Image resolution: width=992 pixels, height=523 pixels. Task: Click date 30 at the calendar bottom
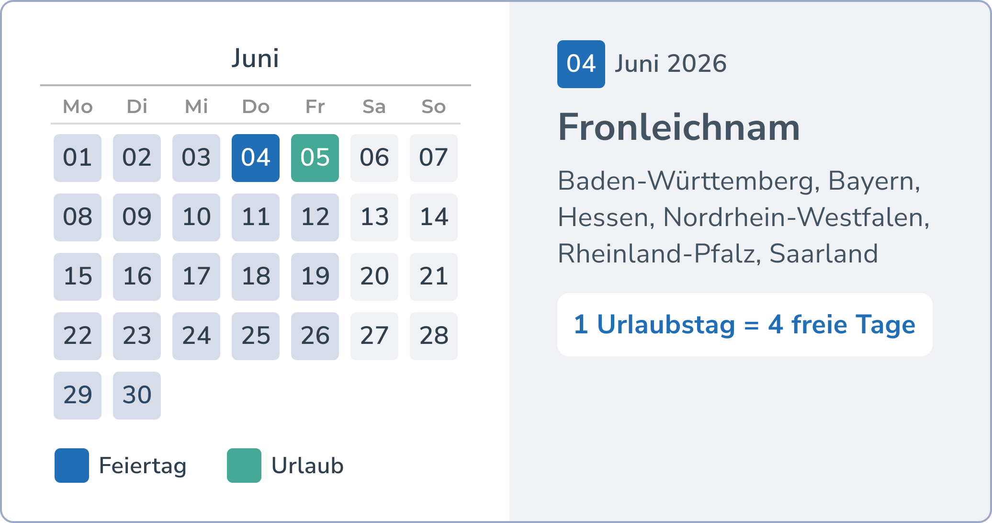point(137,395)
